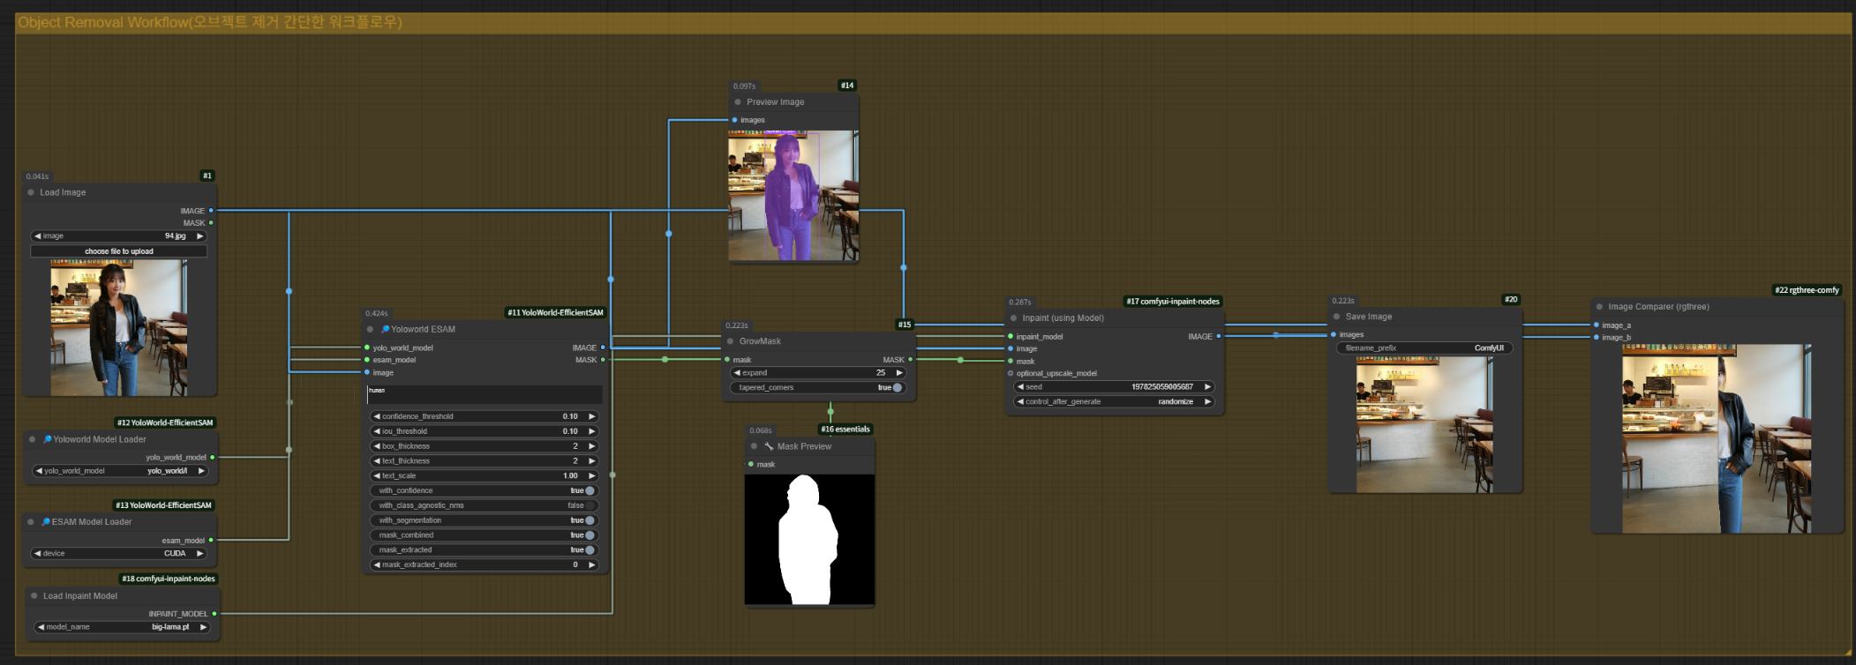The image size is (1856, 665).
Task: Click the Yoloworld ESAM node collapse dot
Action: click(x=370, y=329)
